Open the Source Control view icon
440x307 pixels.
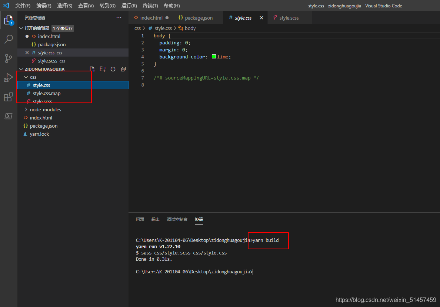pyautogui.click(x=9, y=58)
